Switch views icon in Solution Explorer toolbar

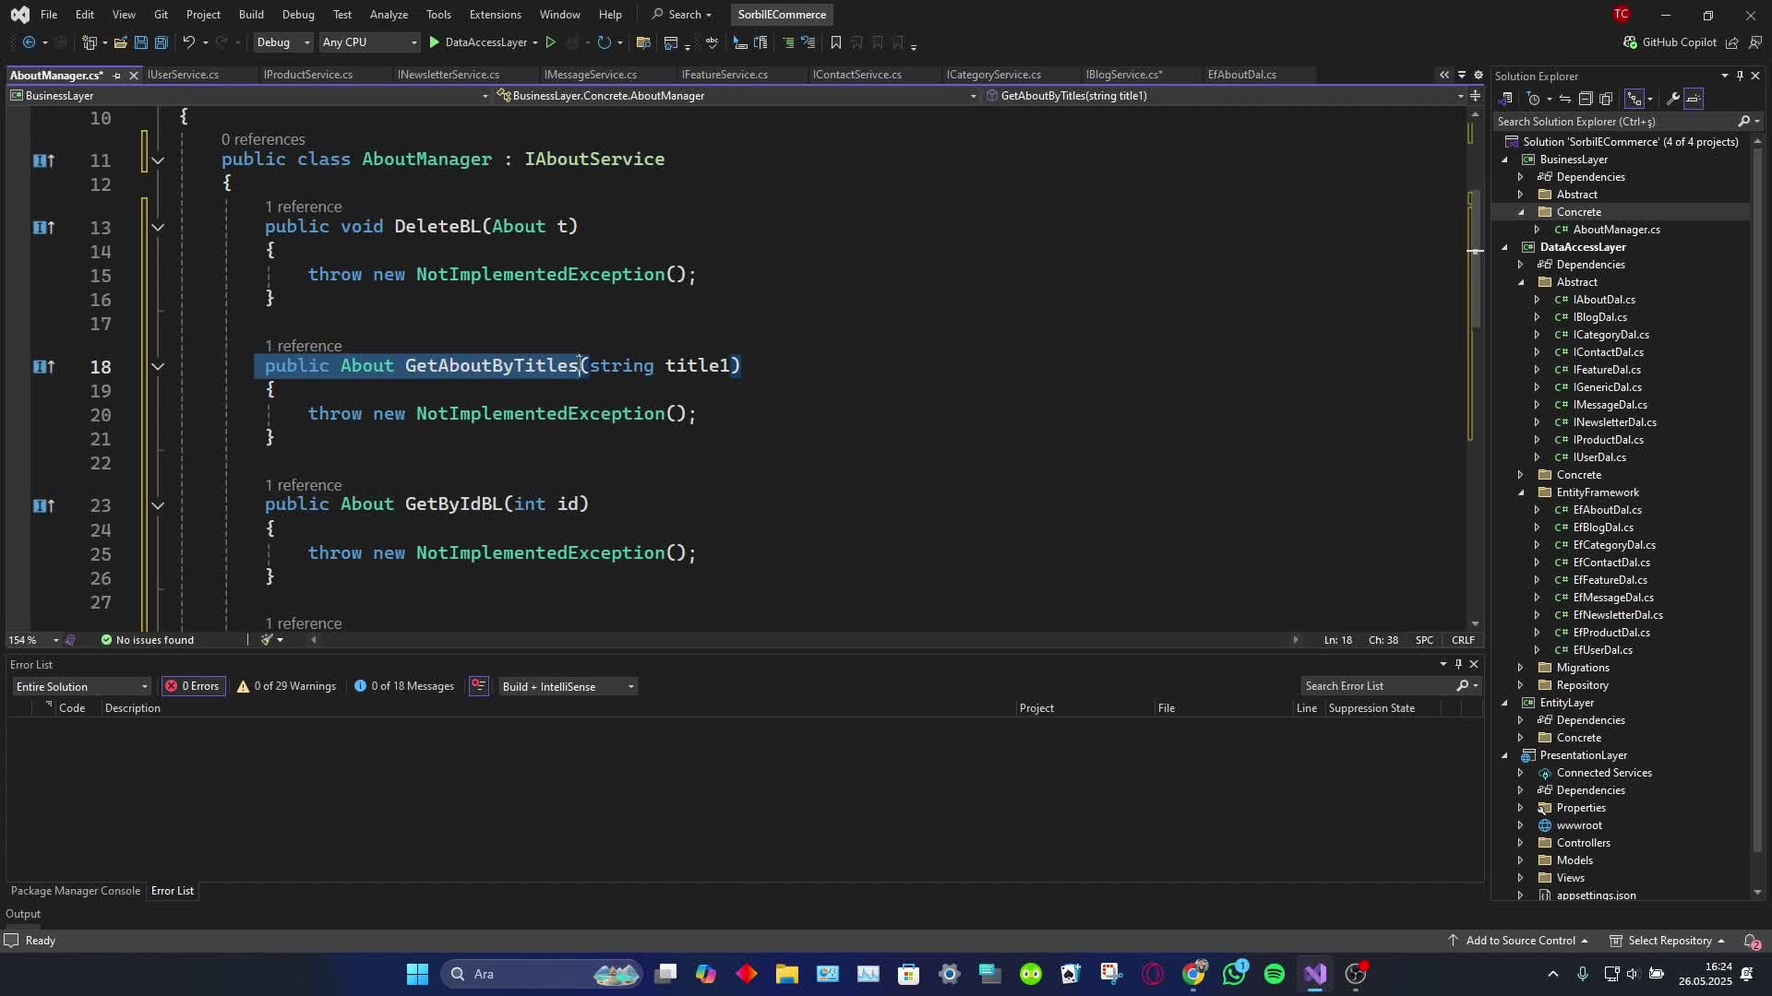[x=1505, y=99]
